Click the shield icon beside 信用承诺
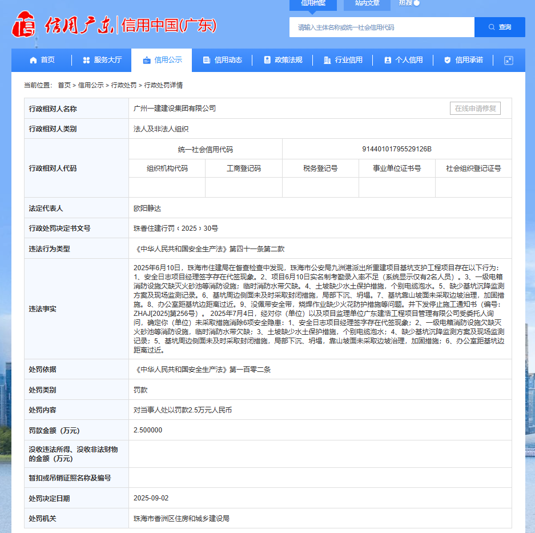The image size is (535, 533). (447, 60)
